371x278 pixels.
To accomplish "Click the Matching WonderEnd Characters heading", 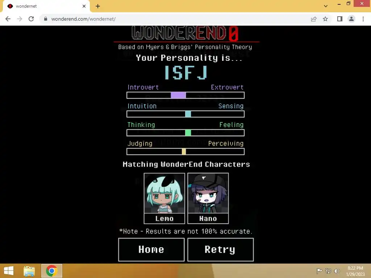I will tap(187, 164).
